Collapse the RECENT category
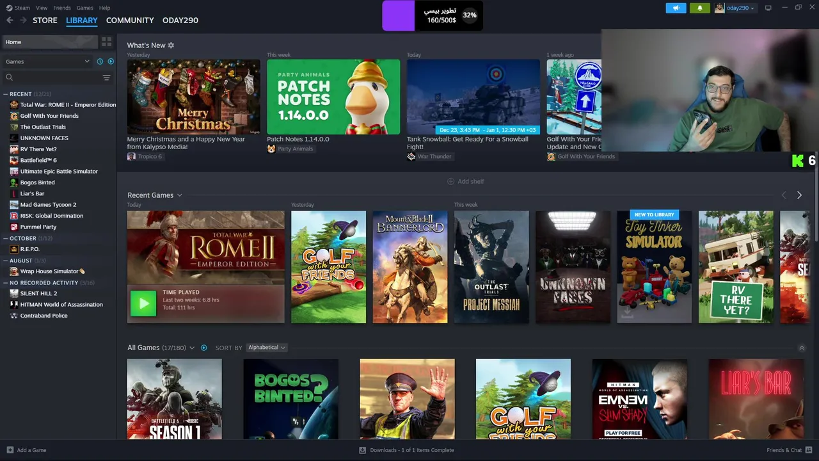819x461 pixels. pyautogui.click(x=6, y=94)
